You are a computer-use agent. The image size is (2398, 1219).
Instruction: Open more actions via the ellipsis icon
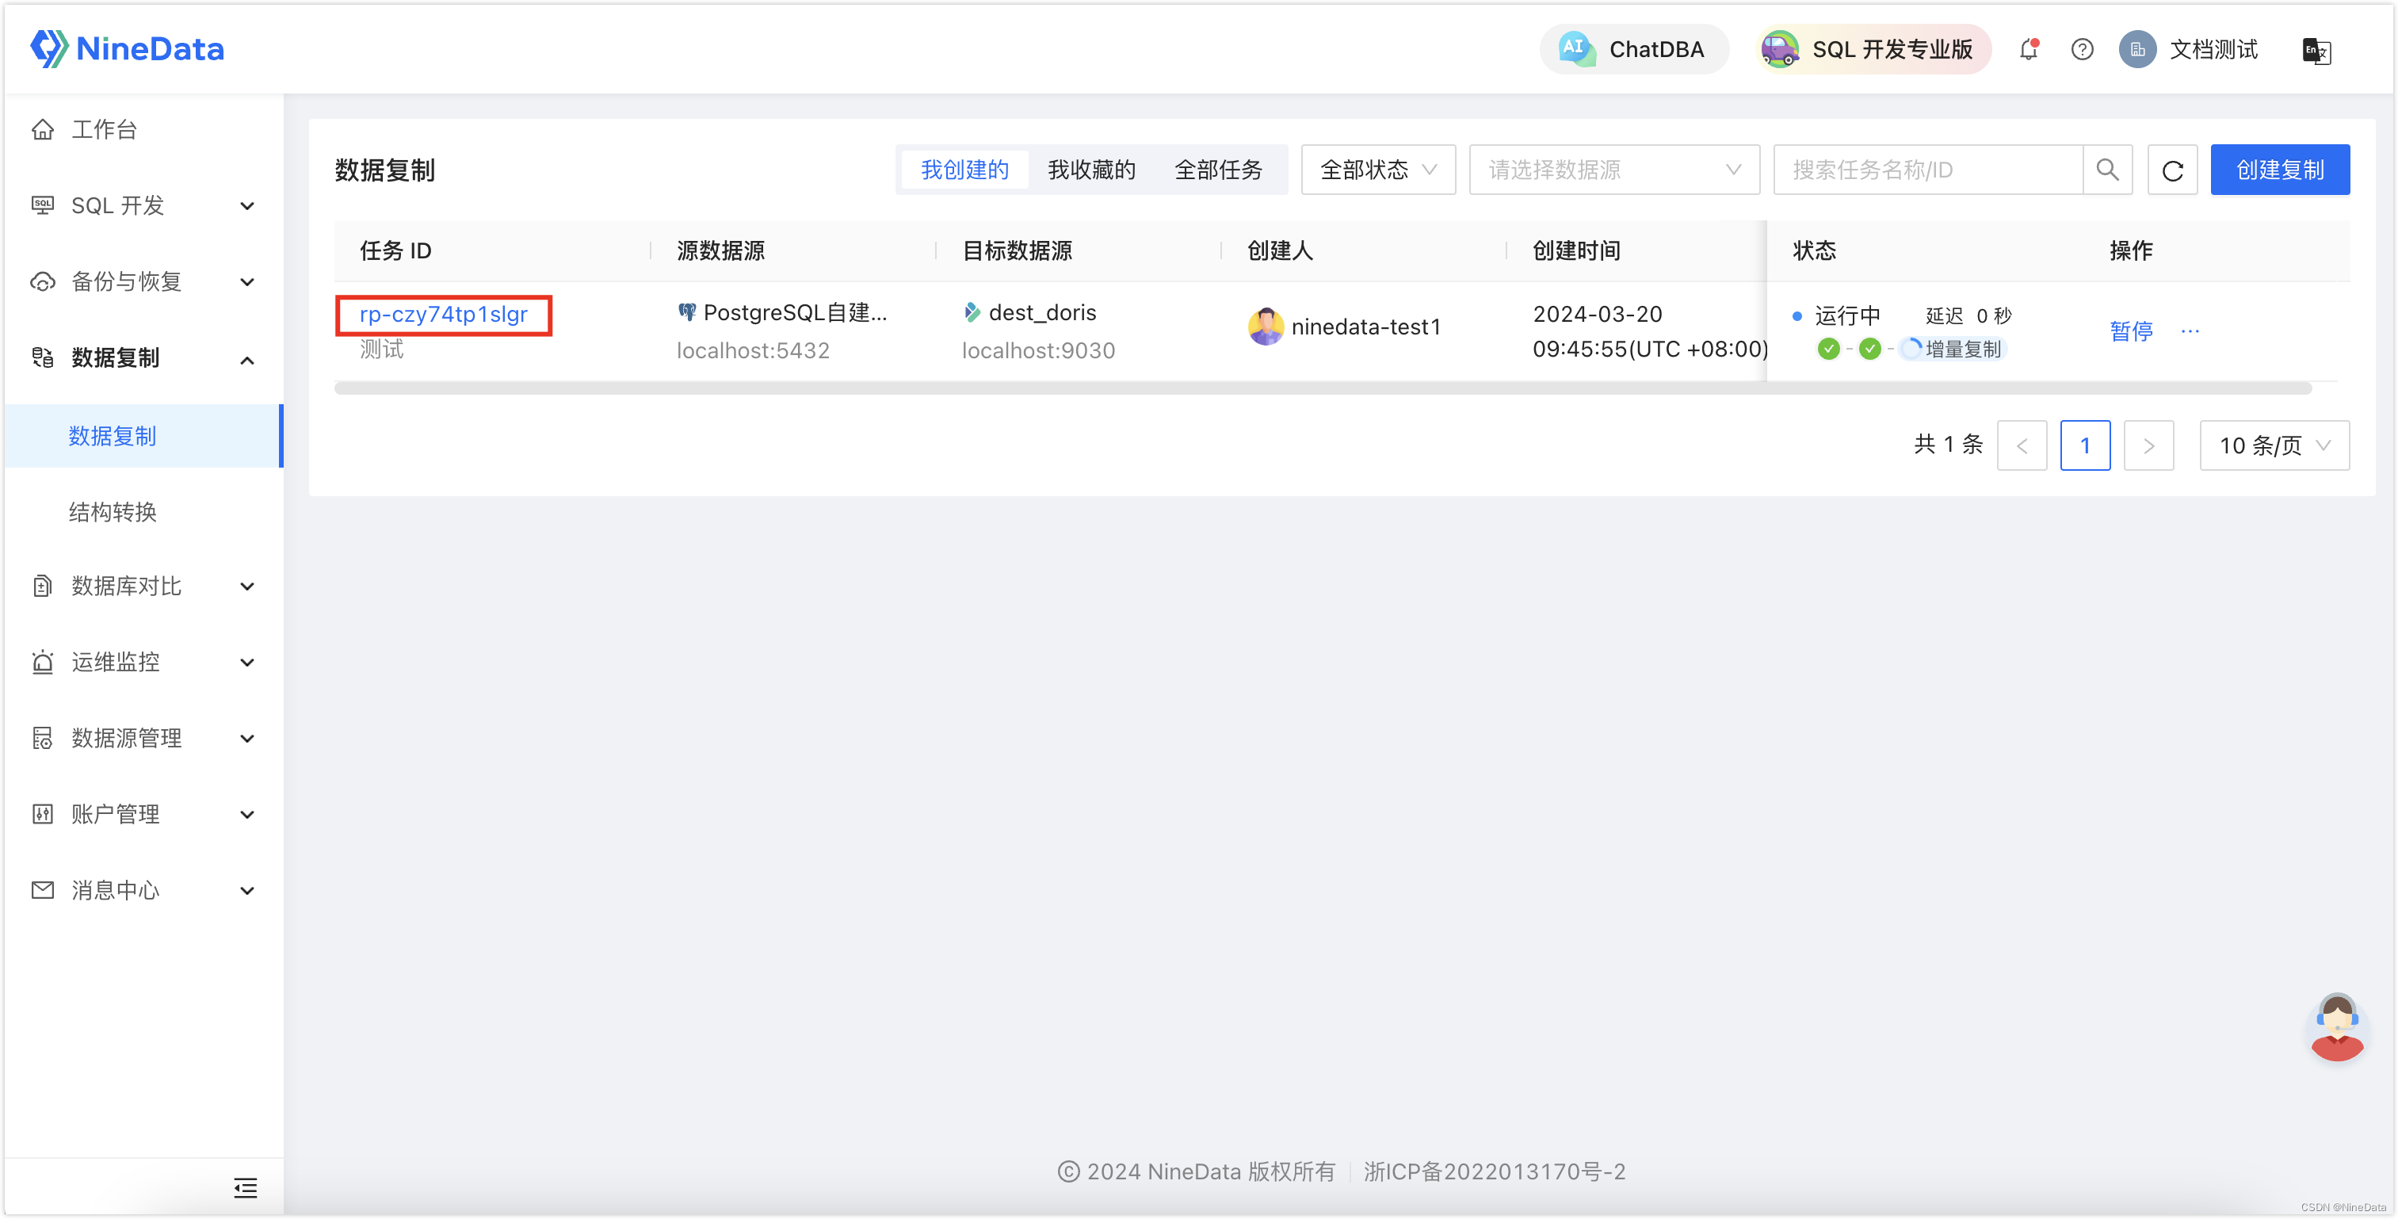pos(2190,331)
